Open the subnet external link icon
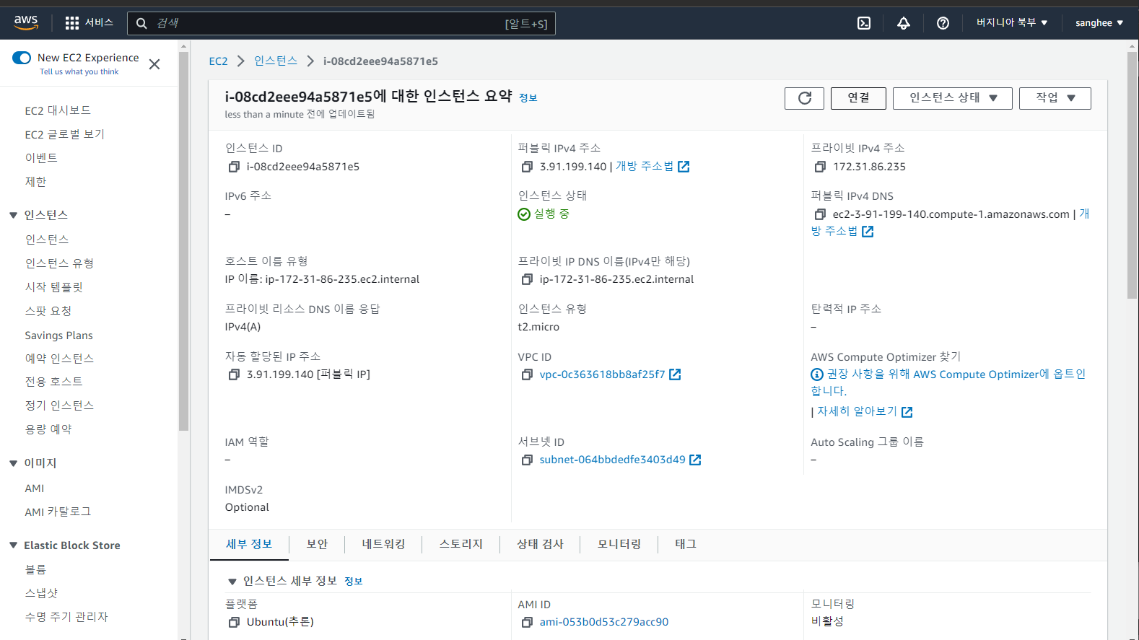Screen dimensions: 1139x640 tap(695, 460)
